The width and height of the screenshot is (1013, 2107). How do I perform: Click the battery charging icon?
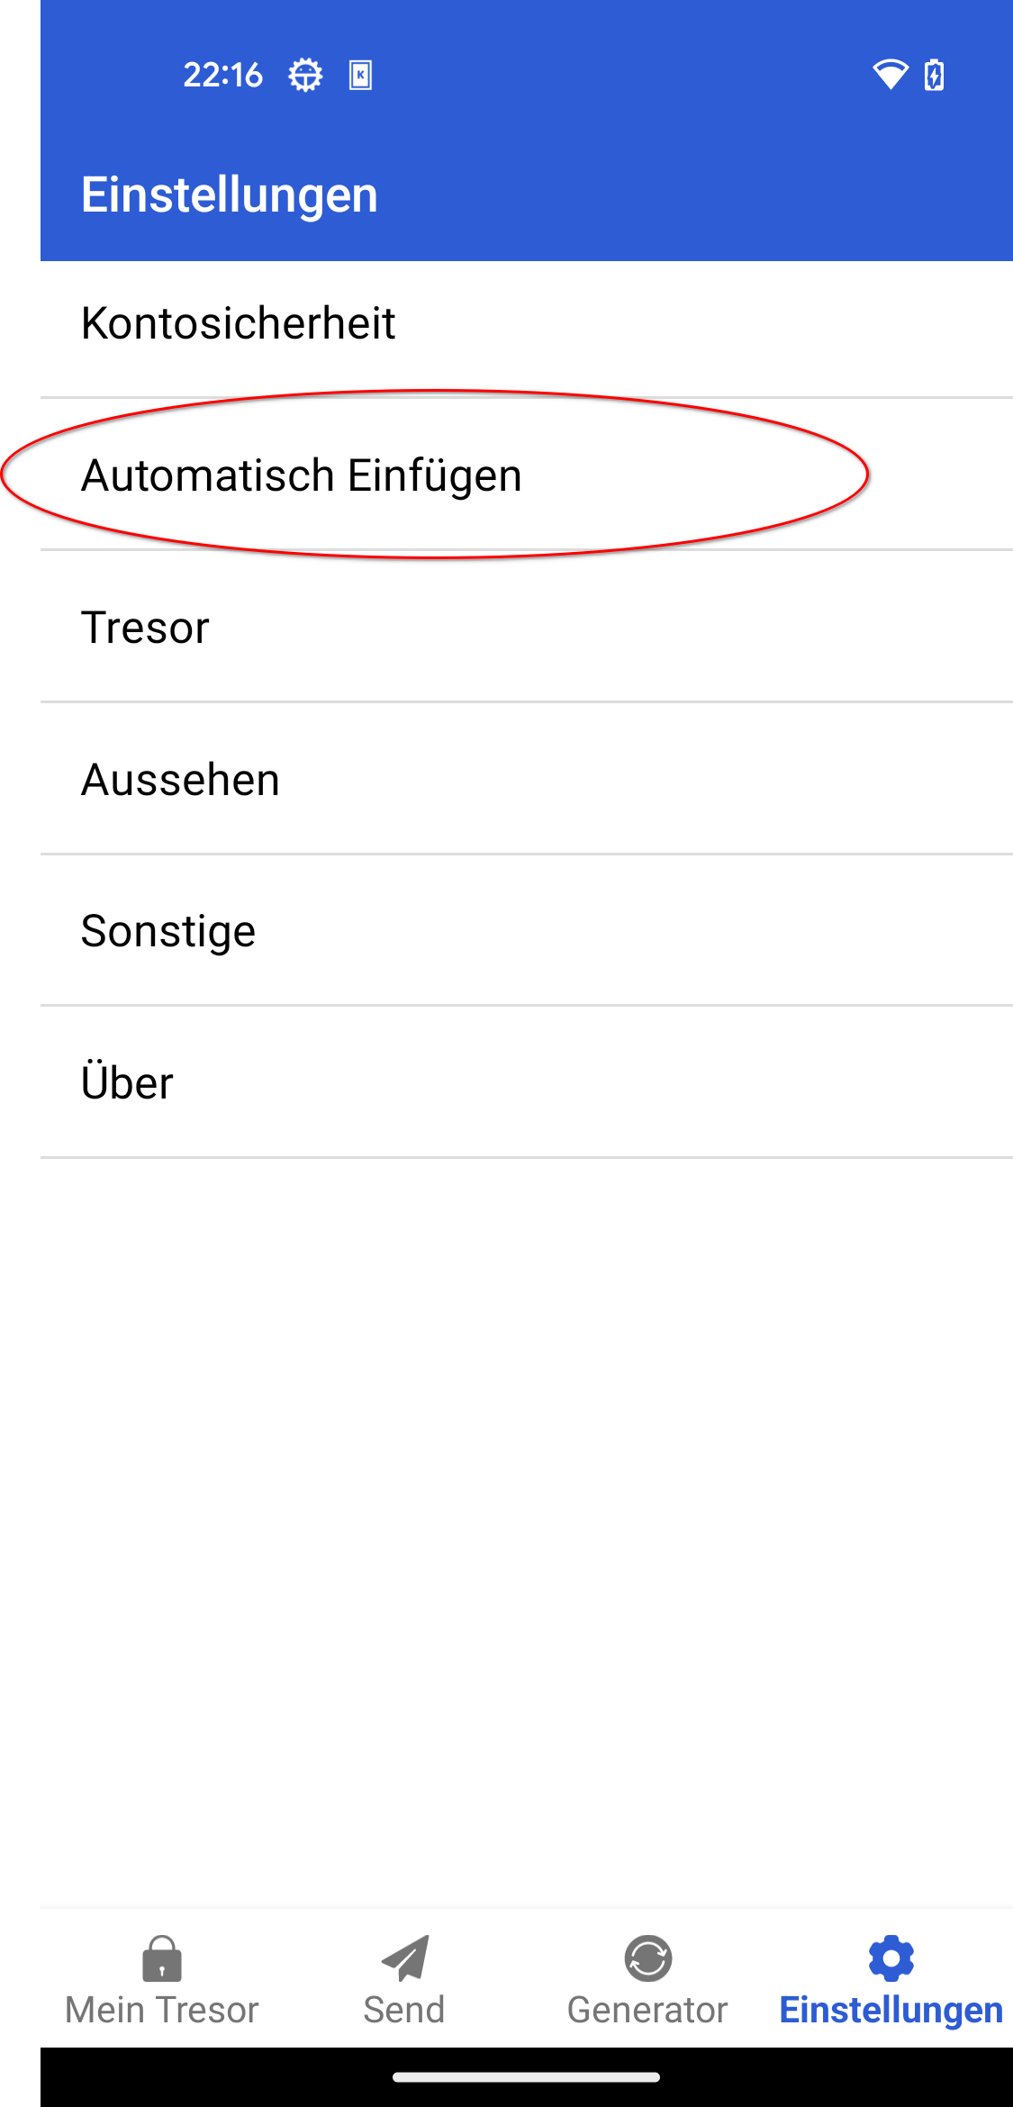point(935,75)
